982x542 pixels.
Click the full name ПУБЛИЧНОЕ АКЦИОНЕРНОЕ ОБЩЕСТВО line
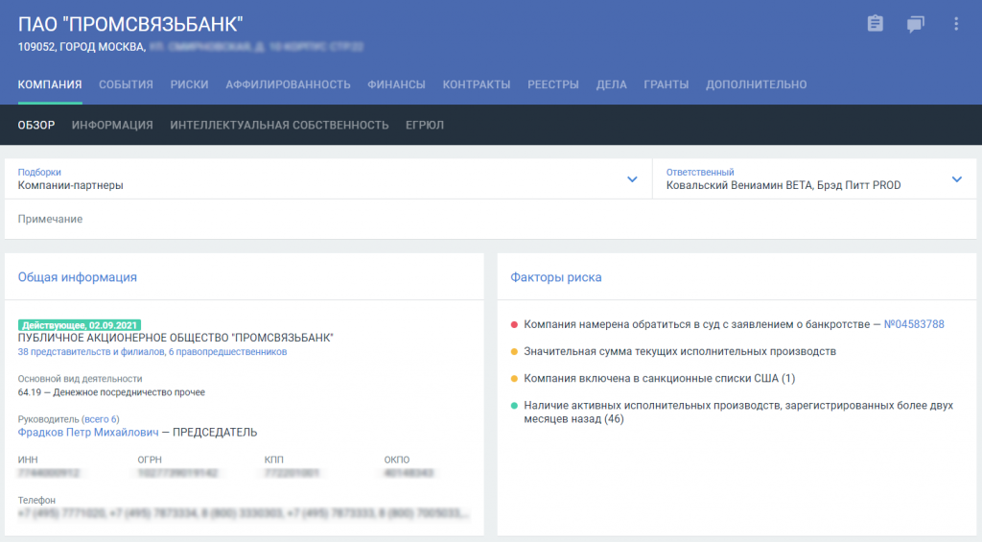(175, 338)
